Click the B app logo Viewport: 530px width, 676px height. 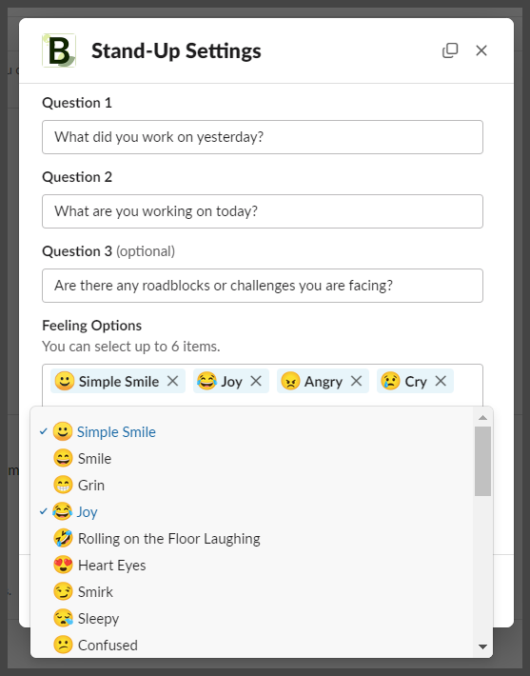(x=59, y=50)
